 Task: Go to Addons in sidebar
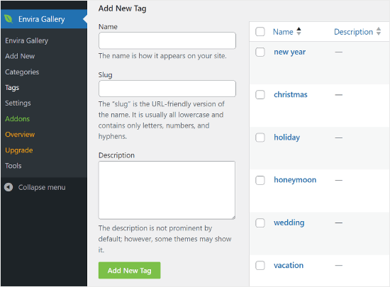(x=18, y=119)
